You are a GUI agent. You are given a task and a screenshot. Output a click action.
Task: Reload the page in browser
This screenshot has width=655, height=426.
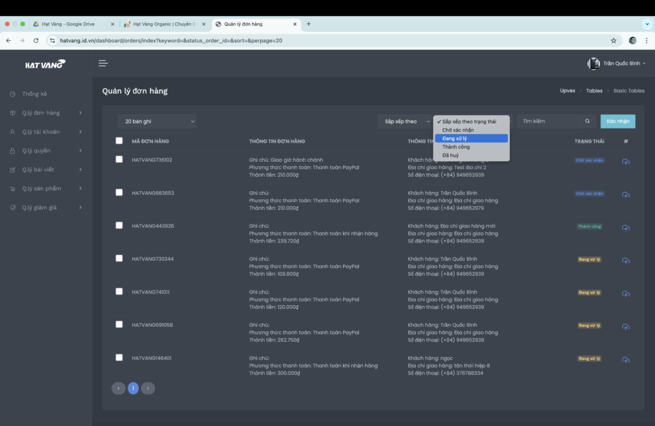36,40
